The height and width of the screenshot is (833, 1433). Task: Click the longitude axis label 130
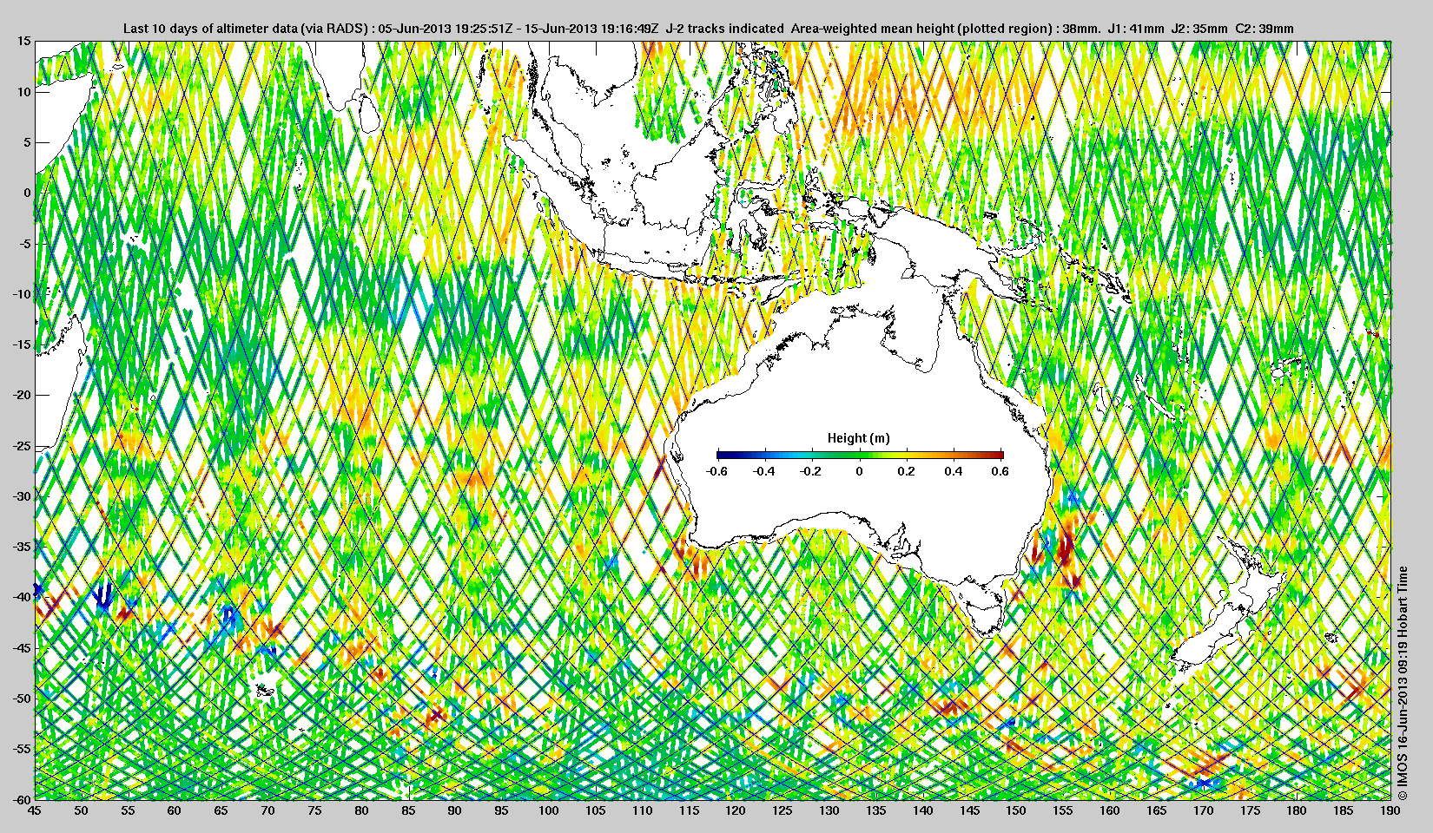[x=829, y=810]
